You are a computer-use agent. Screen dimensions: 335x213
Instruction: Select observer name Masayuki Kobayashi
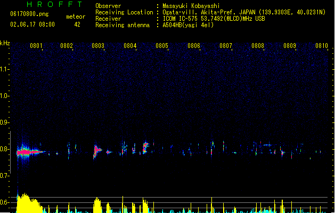tap(191, 6)
